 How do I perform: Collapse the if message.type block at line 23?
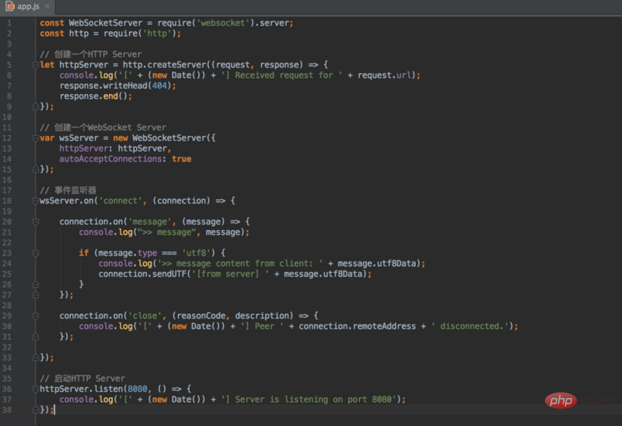point(35,253)
